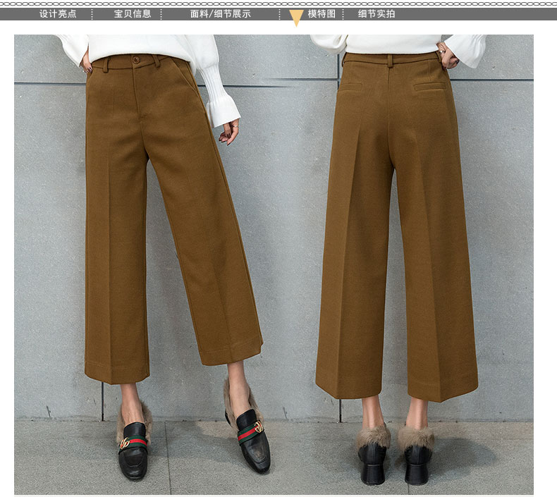Click the yellow triangle marker beside 模特图

click(x=296, y=18)
